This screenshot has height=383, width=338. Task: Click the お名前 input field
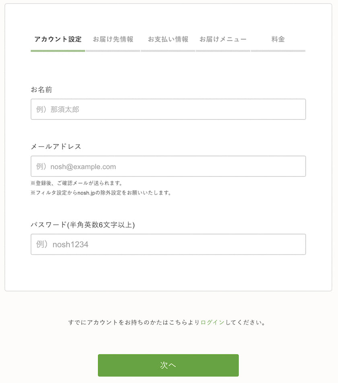[168, 109]
